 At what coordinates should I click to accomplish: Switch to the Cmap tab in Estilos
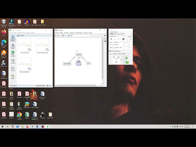tap(123, 54)
